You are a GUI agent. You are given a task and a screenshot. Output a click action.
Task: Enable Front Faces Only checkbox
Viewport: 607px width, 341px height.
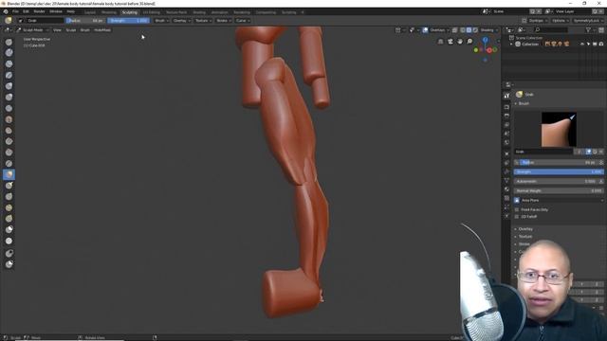pos(517,209)
